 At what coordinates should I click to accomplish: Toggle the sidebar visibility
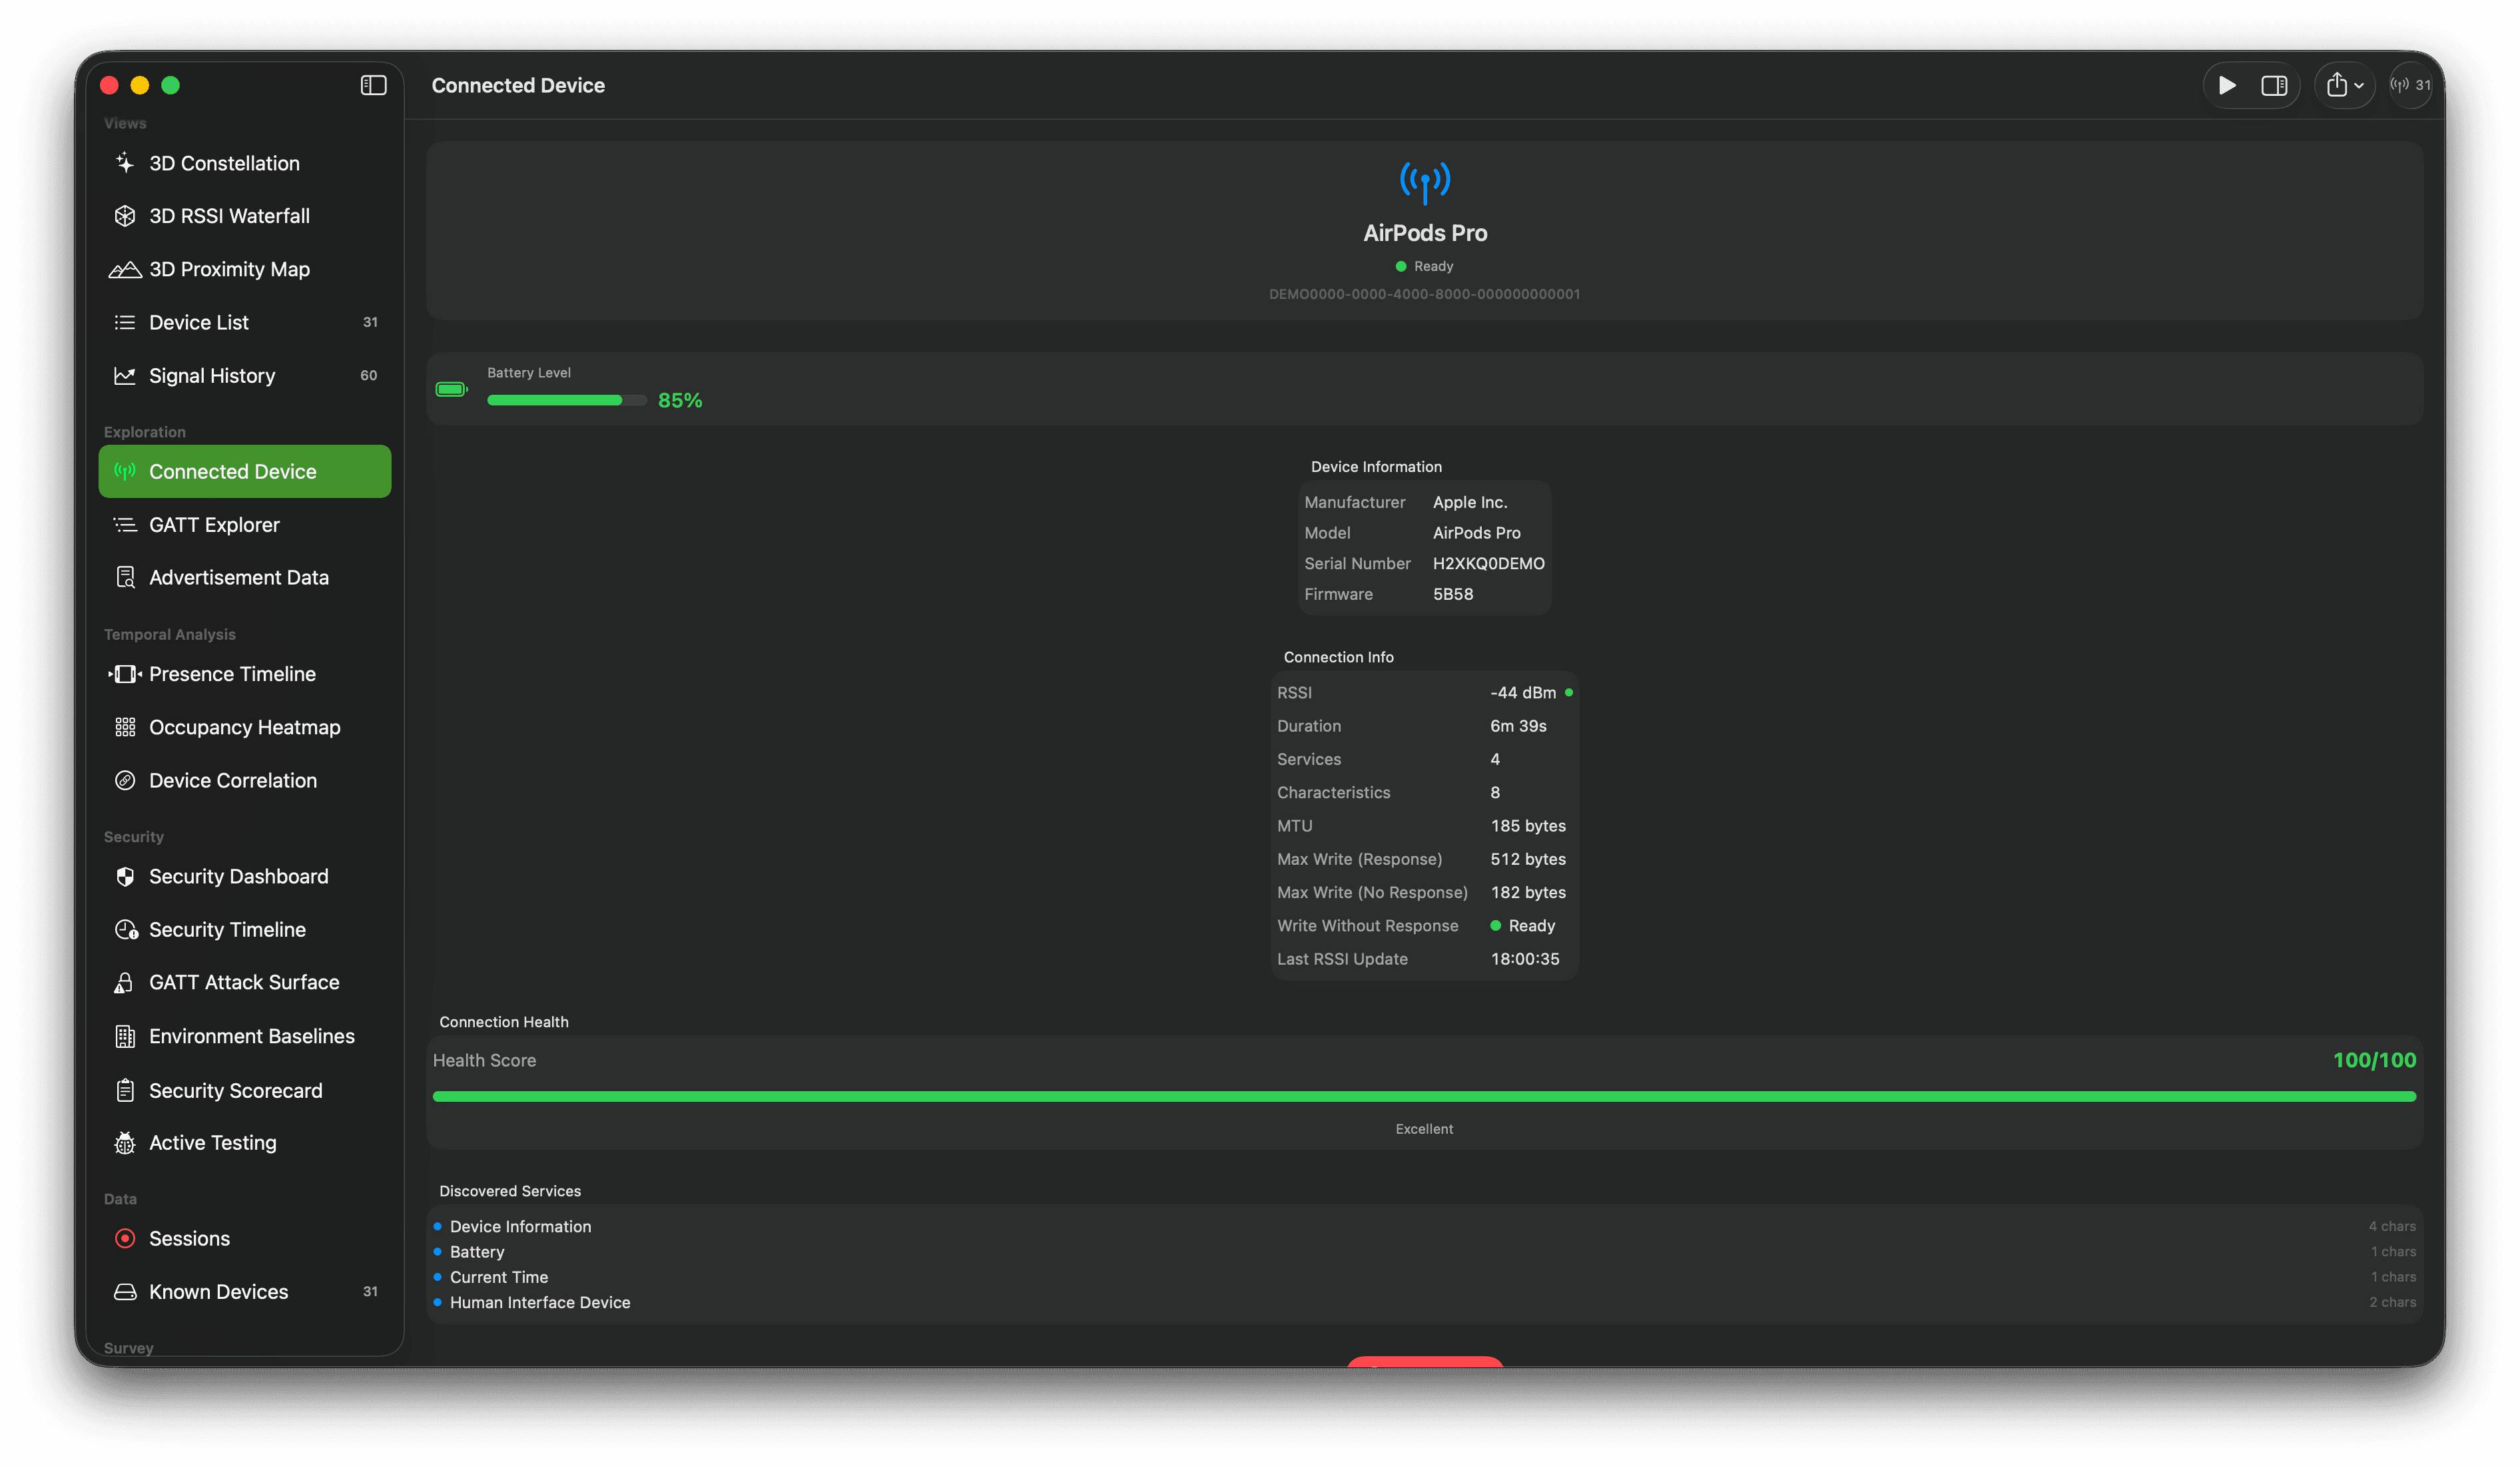point(374,85)
